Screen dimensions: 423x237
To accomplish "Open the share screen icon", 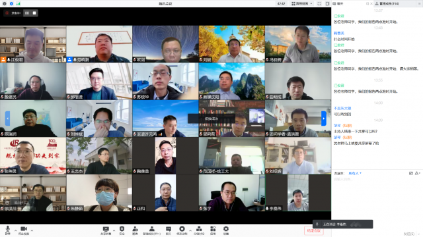I will (106, 229).
